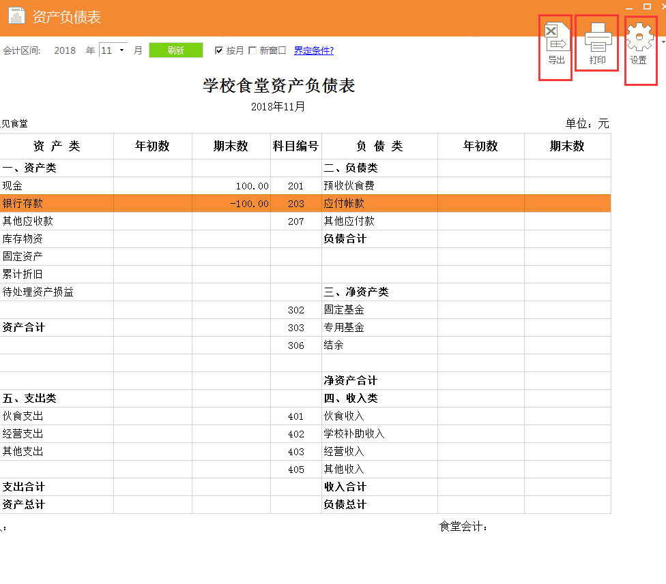Open settings via the 设置 gear icon
Image resolution: width=666 pixels, height=584 pixels.
(x=639, y=43)
